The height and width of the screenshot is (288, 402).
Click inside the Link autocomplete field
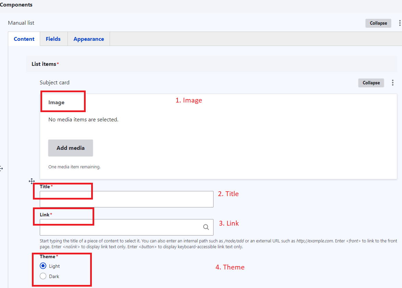click(120, 227)
